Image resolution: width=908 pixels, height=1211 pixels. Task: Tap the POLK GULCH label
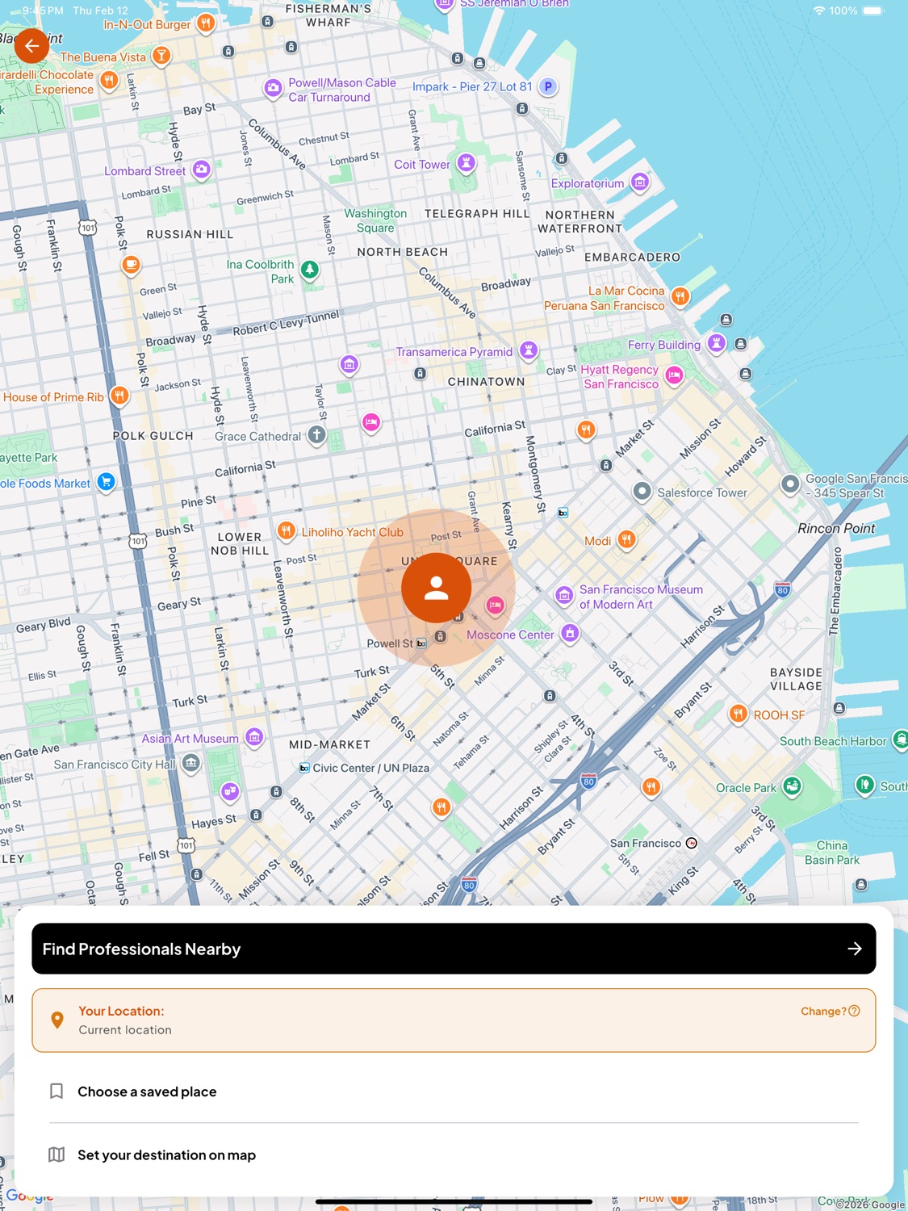(153, 435)
